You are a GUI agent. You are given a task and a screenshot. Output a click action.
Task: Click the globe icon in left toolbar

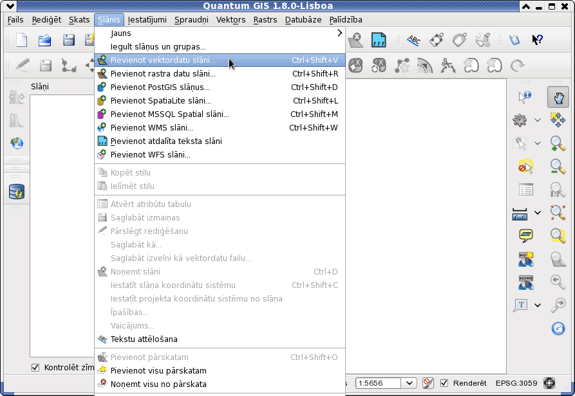click(x=17, y=143)
